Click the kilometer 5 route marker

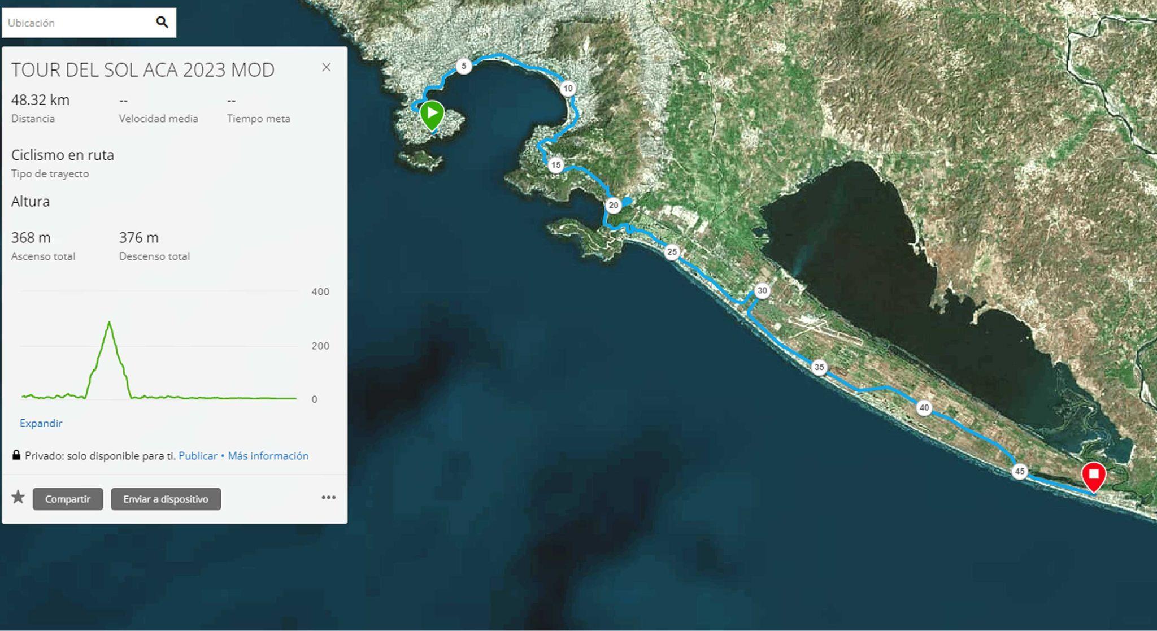point(463,66)
